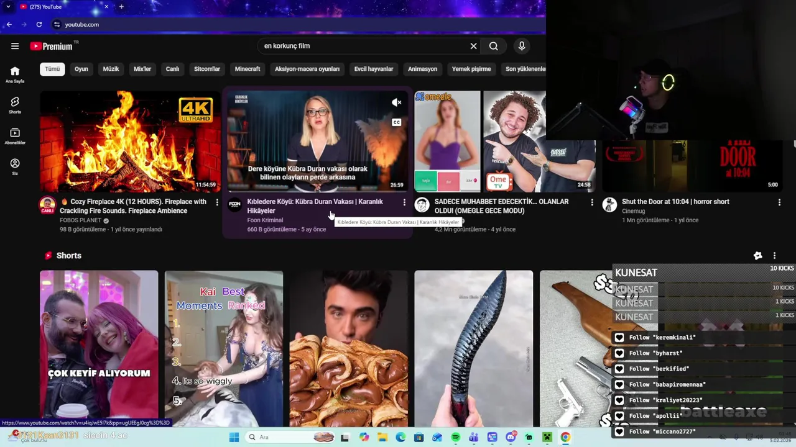The height and width of the screenshot is (447, 796).
Task: Select the Animasyon filter chip
Action: point(422,69)
